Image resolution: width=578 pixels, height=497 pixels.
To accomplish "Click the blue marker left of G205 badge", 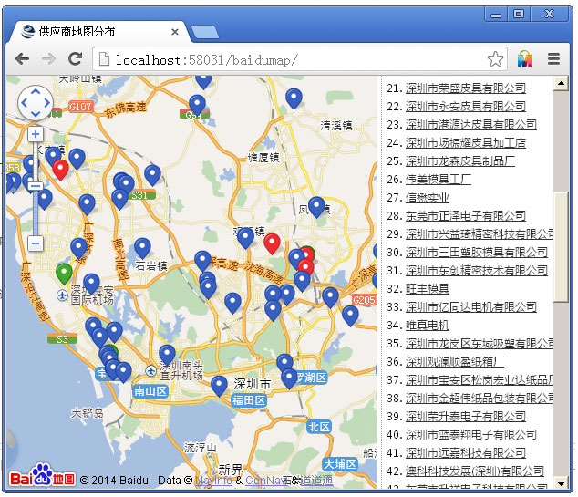I will tap(330, 297).
